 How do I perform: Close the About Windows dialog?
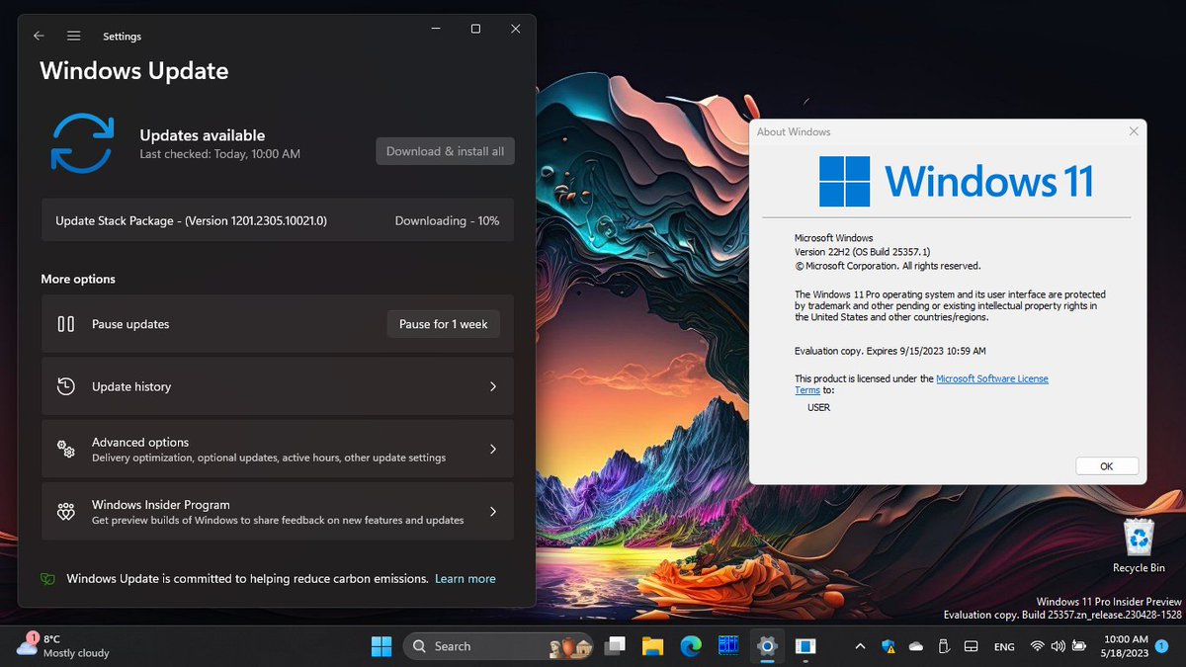click(1133, 131)
